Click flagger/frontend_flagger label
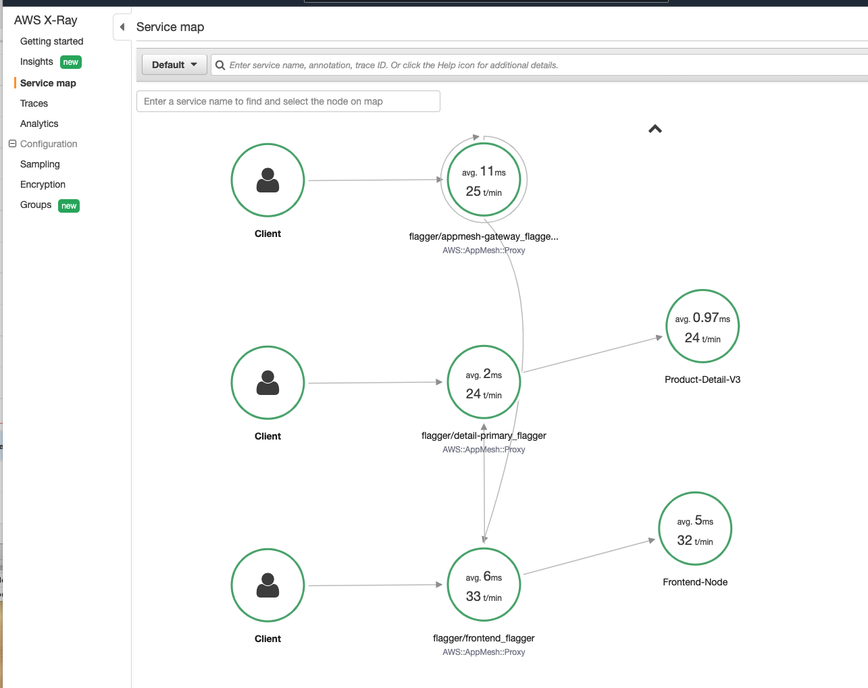This screenshot has height=688, width=868. click(x=484, y=638)
